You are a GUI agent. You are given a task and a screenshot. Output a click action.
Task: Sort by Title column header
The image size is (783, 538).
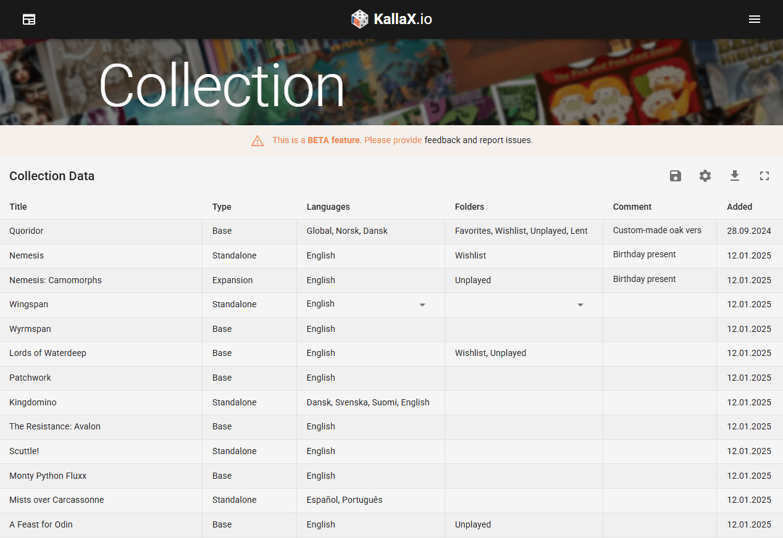[x=19, y=207]
